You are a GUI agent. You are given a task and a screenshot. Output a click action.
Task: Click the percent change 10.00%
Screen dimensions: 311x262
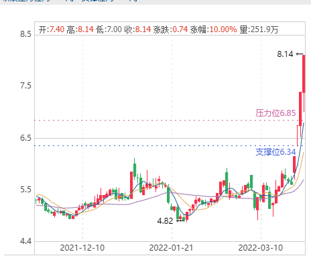point(223,29)
